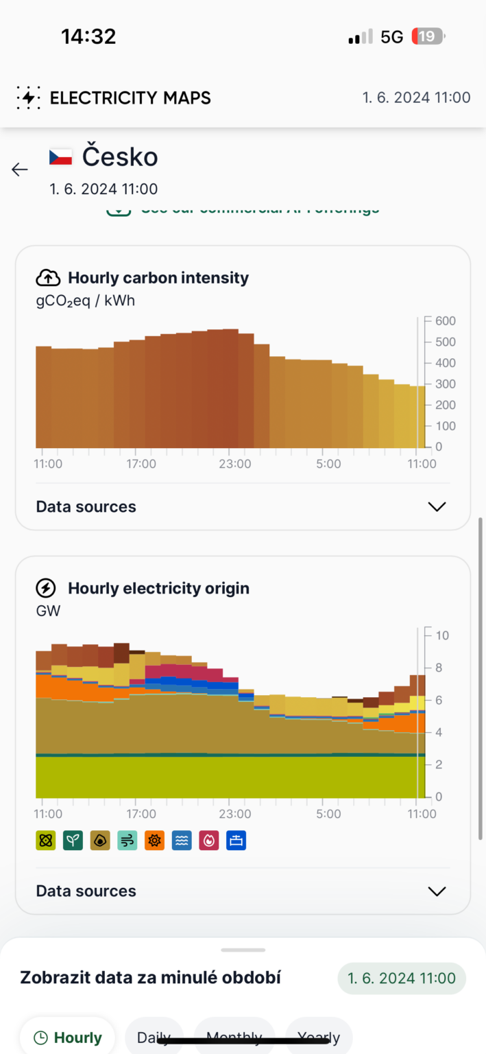Click the Electricity Maps lightning logo
This screenshot has width=486, height=1054.
coord(27,97)
